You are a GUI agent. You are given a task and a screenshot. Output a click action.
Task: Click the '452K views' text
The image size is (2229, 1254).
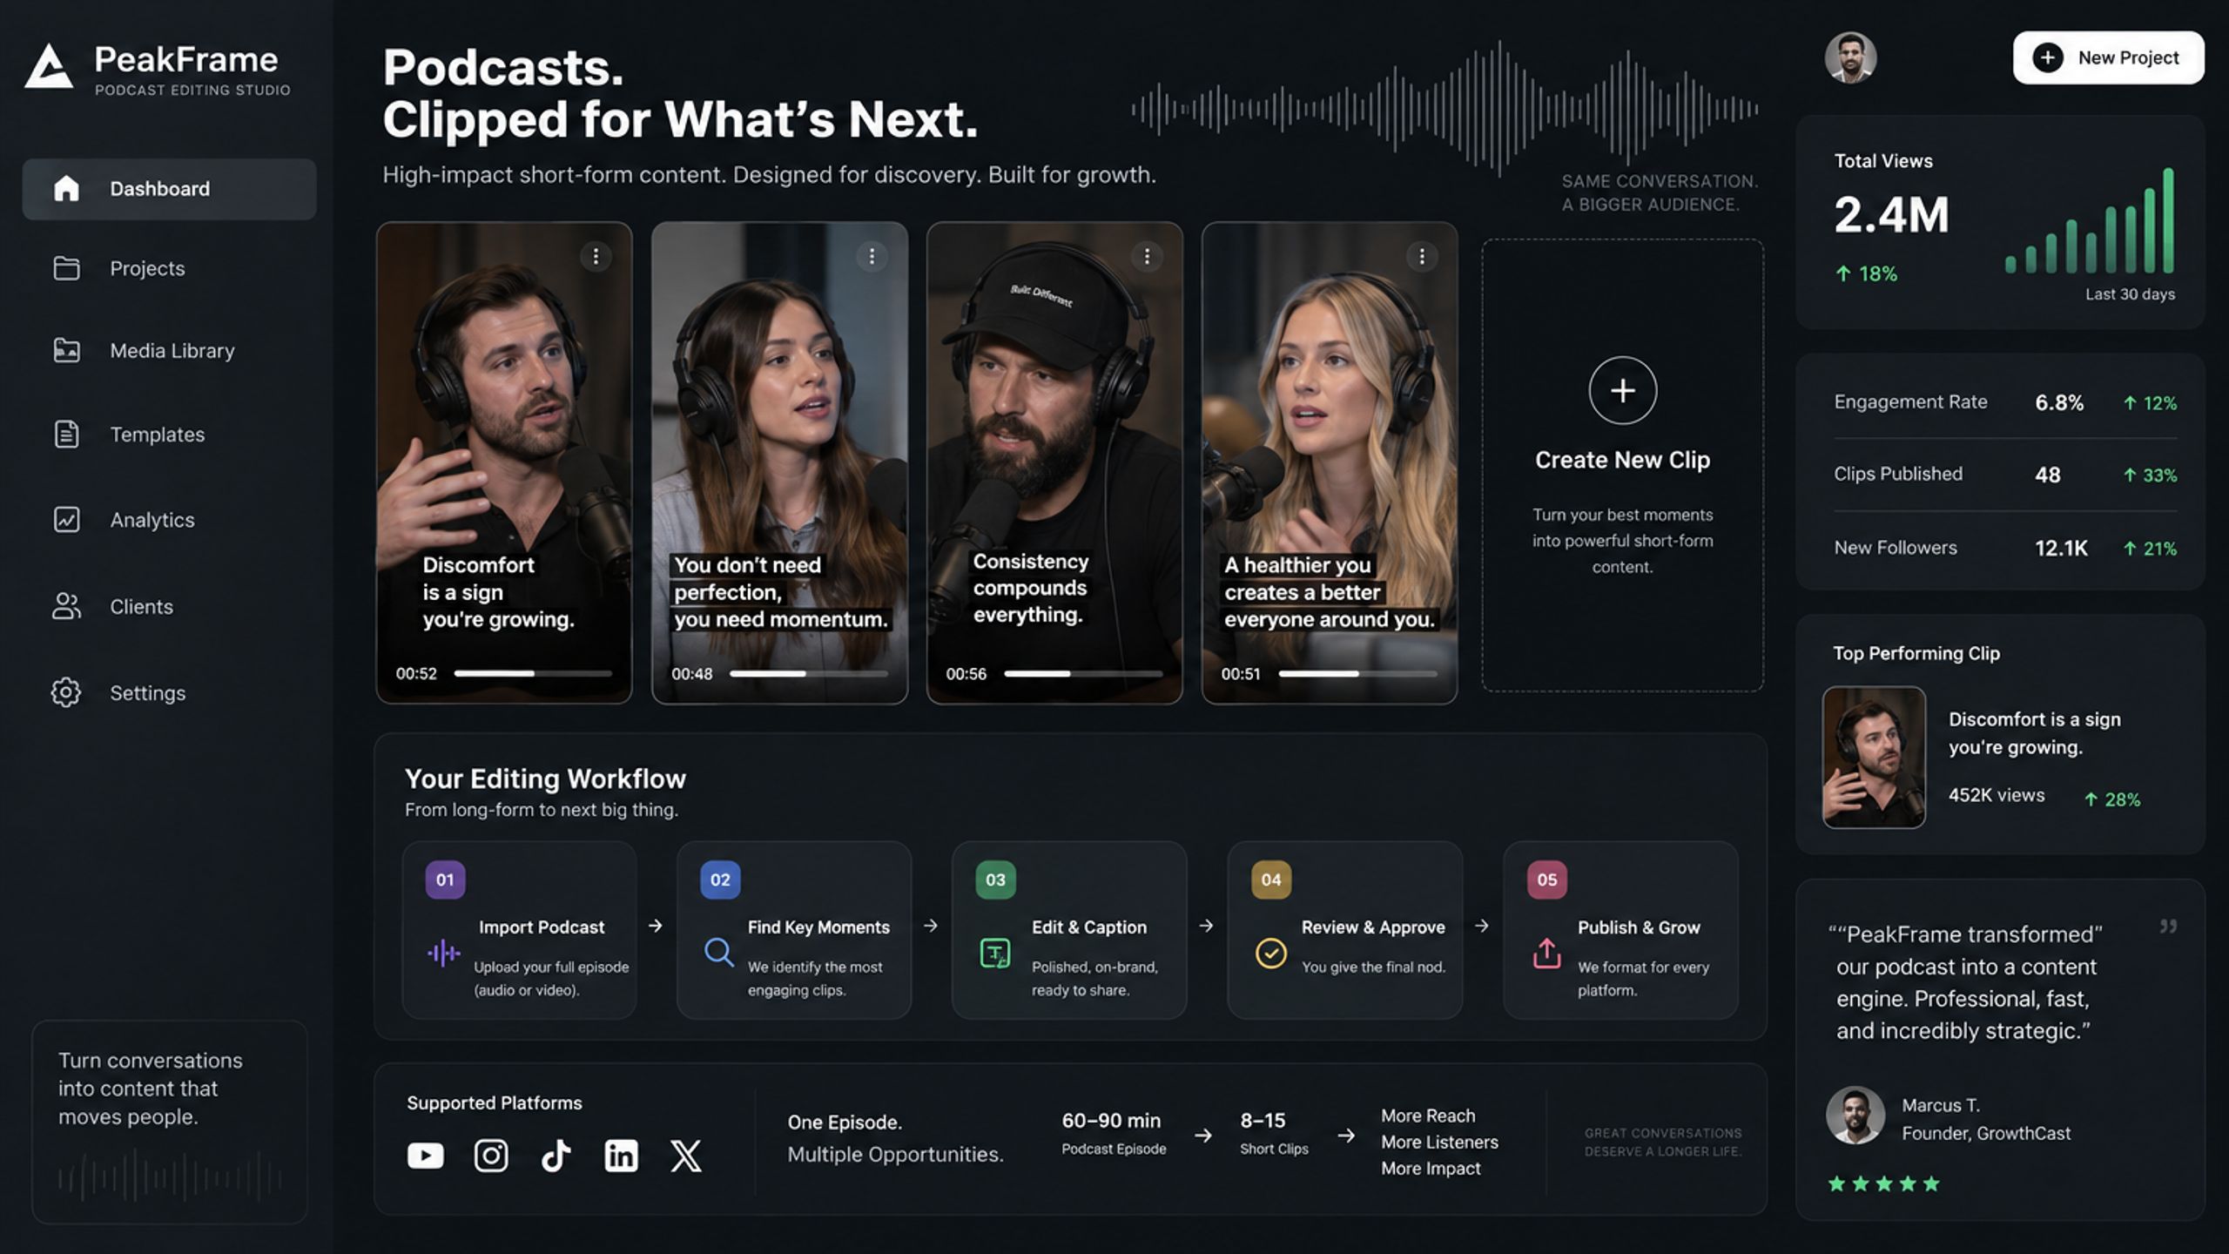pyautogui.click(x=1996, y=795)
